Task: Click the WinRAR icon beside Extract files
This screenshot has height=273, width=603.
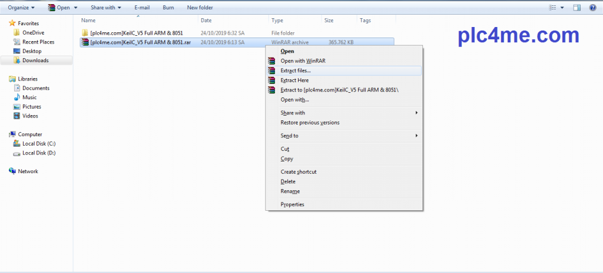Action: click(271, 70)
